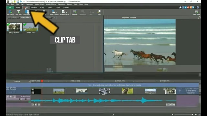Open the Audio Effects toolbar button
This screenshot has height=116, width=207.
click(x=64, y=13)
